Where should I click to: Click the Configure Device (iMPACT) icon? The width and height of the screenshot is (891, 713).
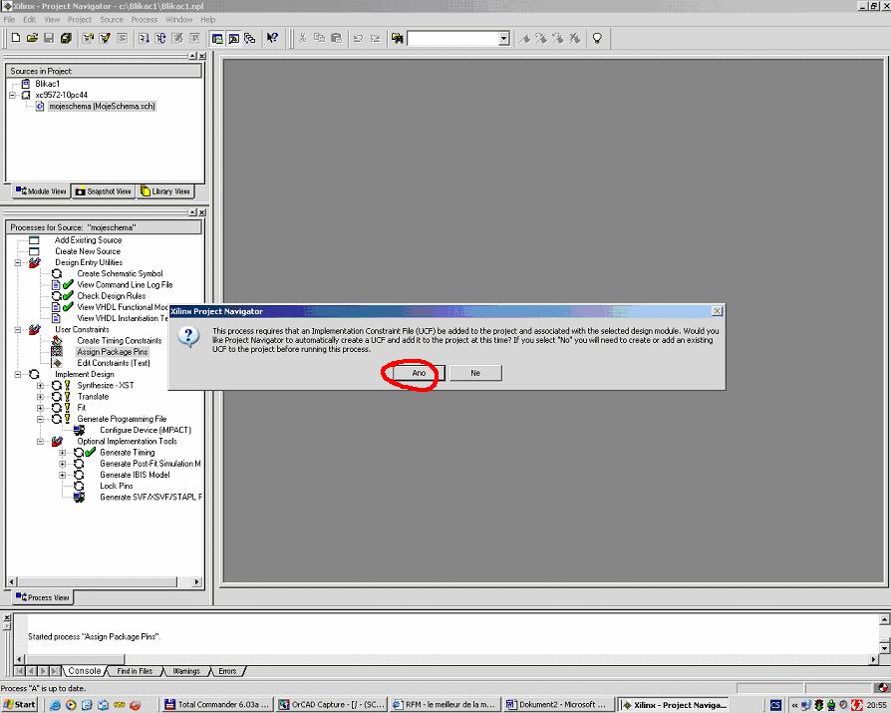coord(79,431)
